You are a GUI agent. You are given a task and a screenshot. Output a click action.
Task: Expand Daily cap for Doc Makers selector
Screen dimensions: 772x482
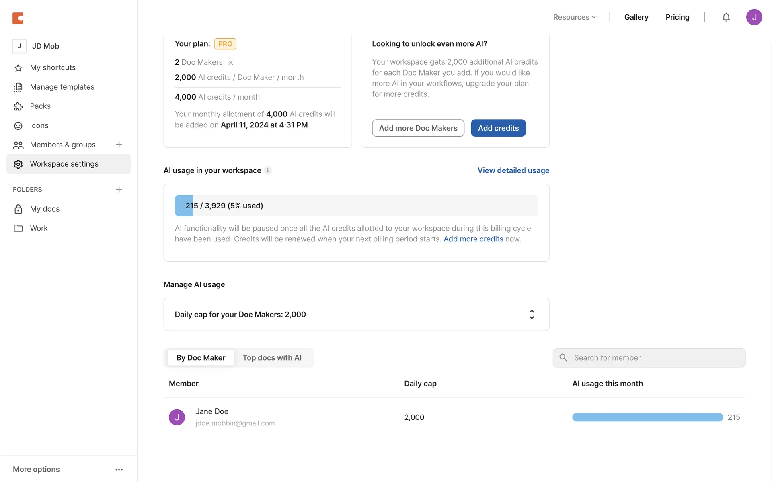click(x=532, y=315)
